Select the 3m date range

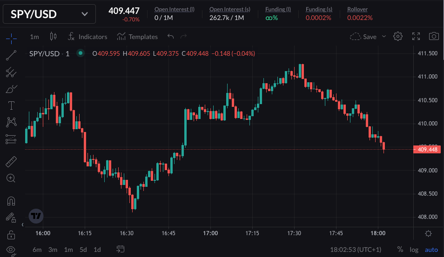click(53, 250)
